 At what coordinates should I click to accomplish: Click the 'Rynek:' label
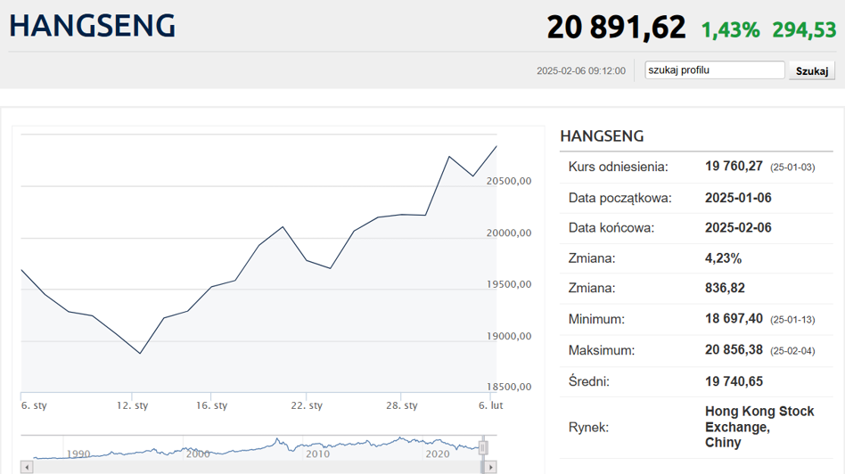[x=588, y=428]
